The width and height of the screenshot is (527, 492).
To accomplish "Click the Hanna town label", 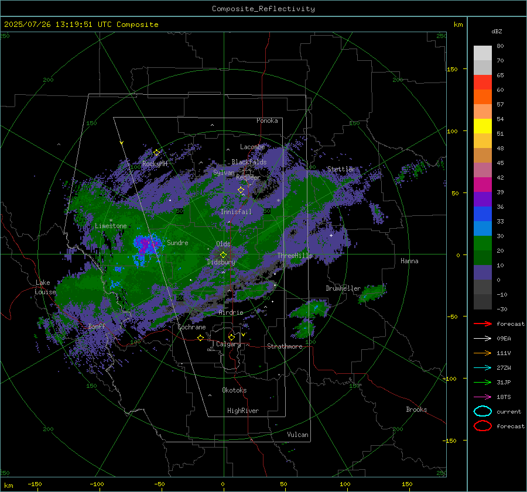I will pyautogui.click(x=409, y=261).
